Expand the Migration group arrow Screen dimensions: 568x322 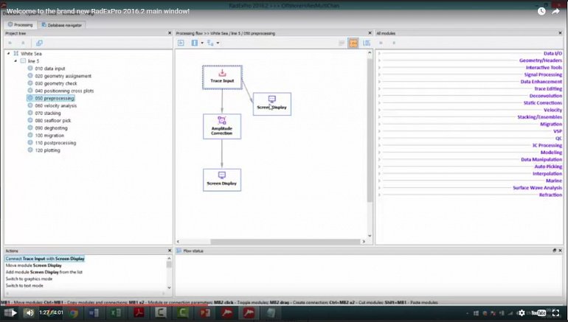[379, 124]
